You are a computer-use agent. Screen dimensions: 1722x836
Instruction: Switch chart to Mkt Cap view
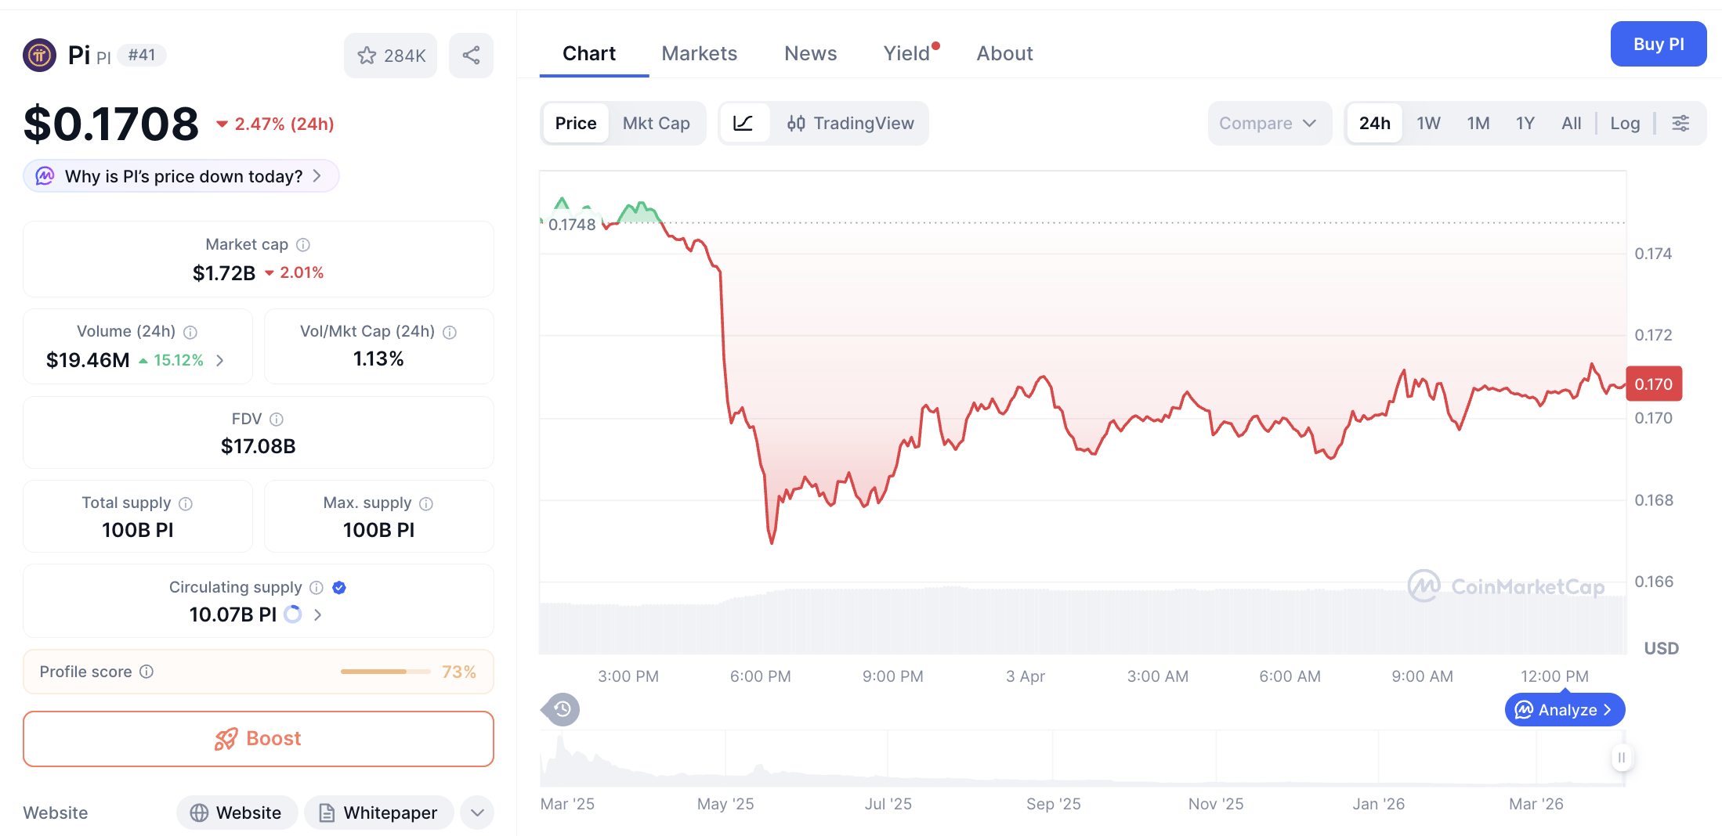[x=657, y=123]
